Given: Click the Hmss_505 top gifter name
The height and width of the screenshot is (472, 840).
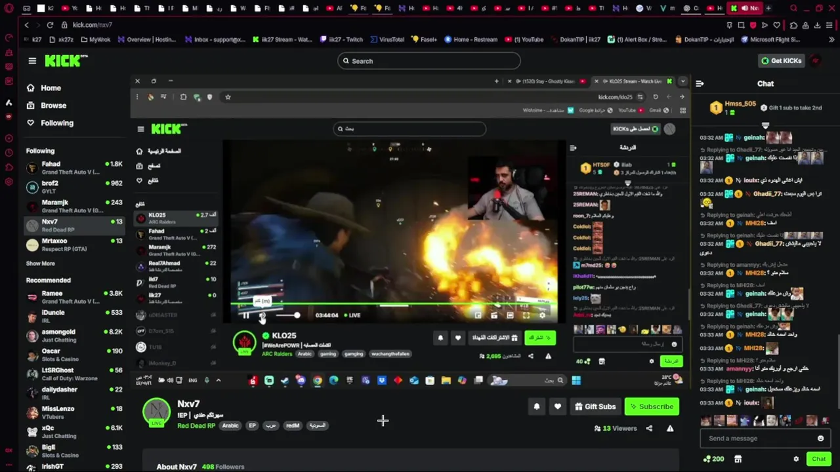Looking at the screenshot, I should pyautogui.click(x=740, y=104).
